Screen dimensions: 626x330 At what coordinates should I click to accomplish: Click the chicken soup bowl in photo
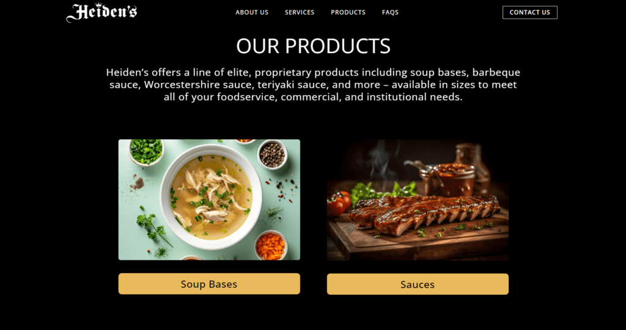(211, 197)
